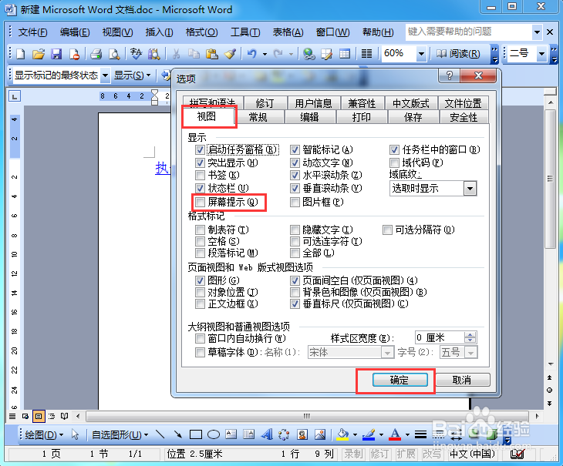Viewport: 563px width, 466px height.
Task: Insert Clip Art from the drawing toolbar
Action: click(302, 435)
